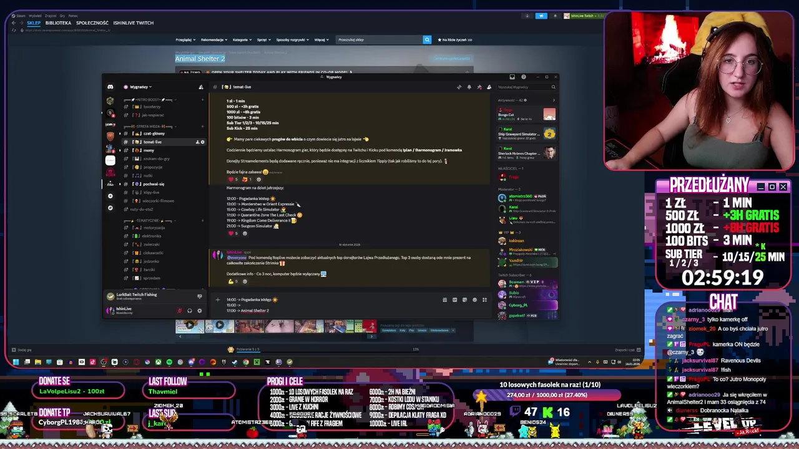Switch to SKLEP tab in Steam

point(34,23)
